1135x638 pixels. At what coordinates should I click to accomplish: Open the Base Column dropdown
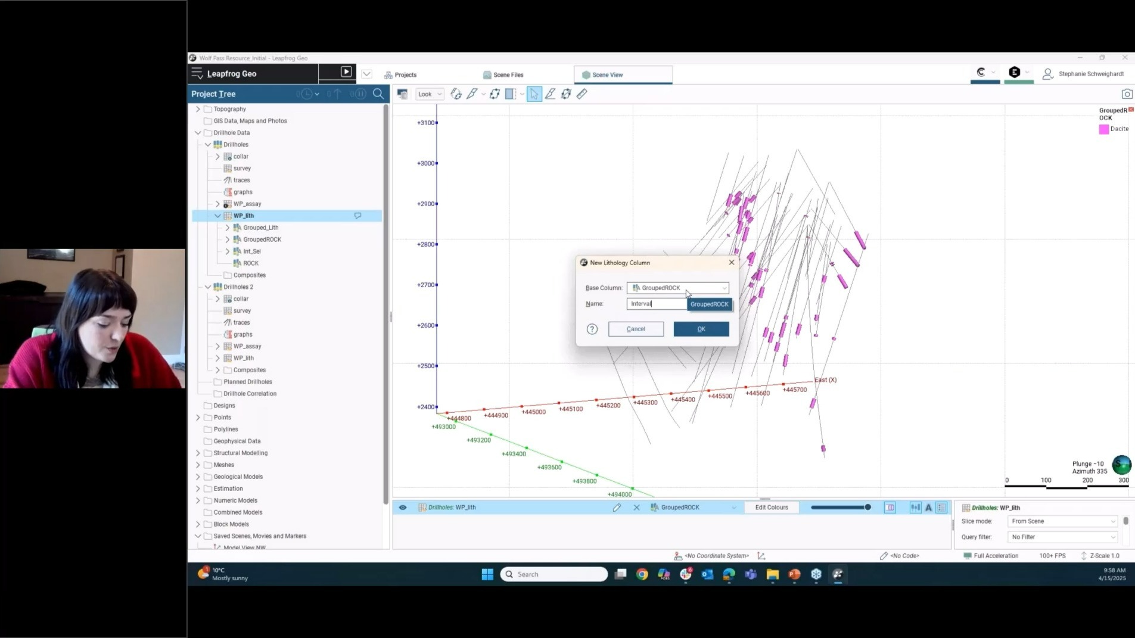coord(677,288)
